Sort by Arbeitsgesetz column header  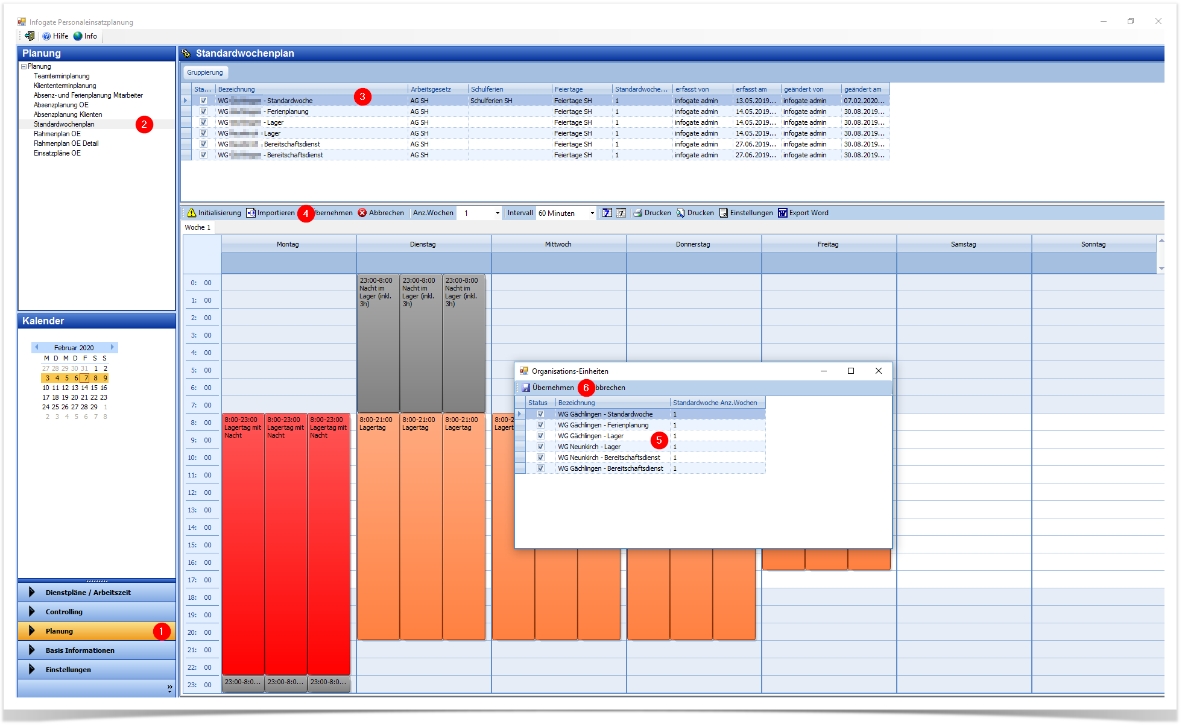click(x=438, y=89)
